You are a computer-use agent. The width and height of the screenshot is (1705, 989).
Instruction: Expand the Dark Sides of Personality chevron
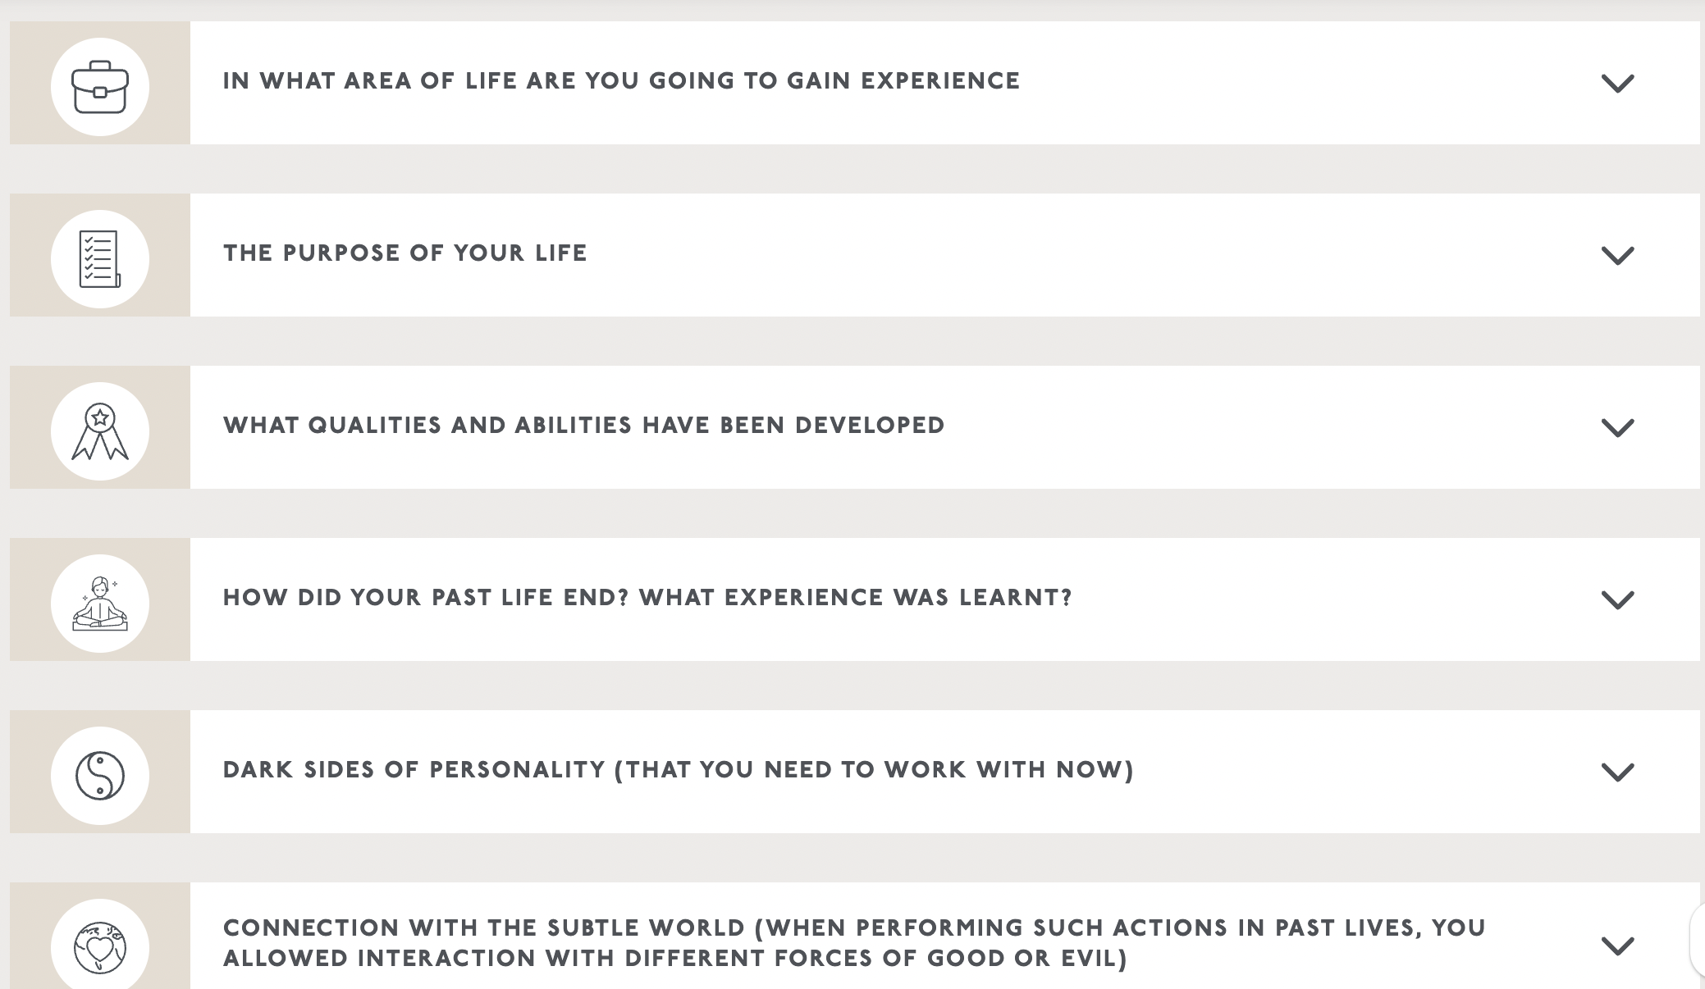point(1617,773)
